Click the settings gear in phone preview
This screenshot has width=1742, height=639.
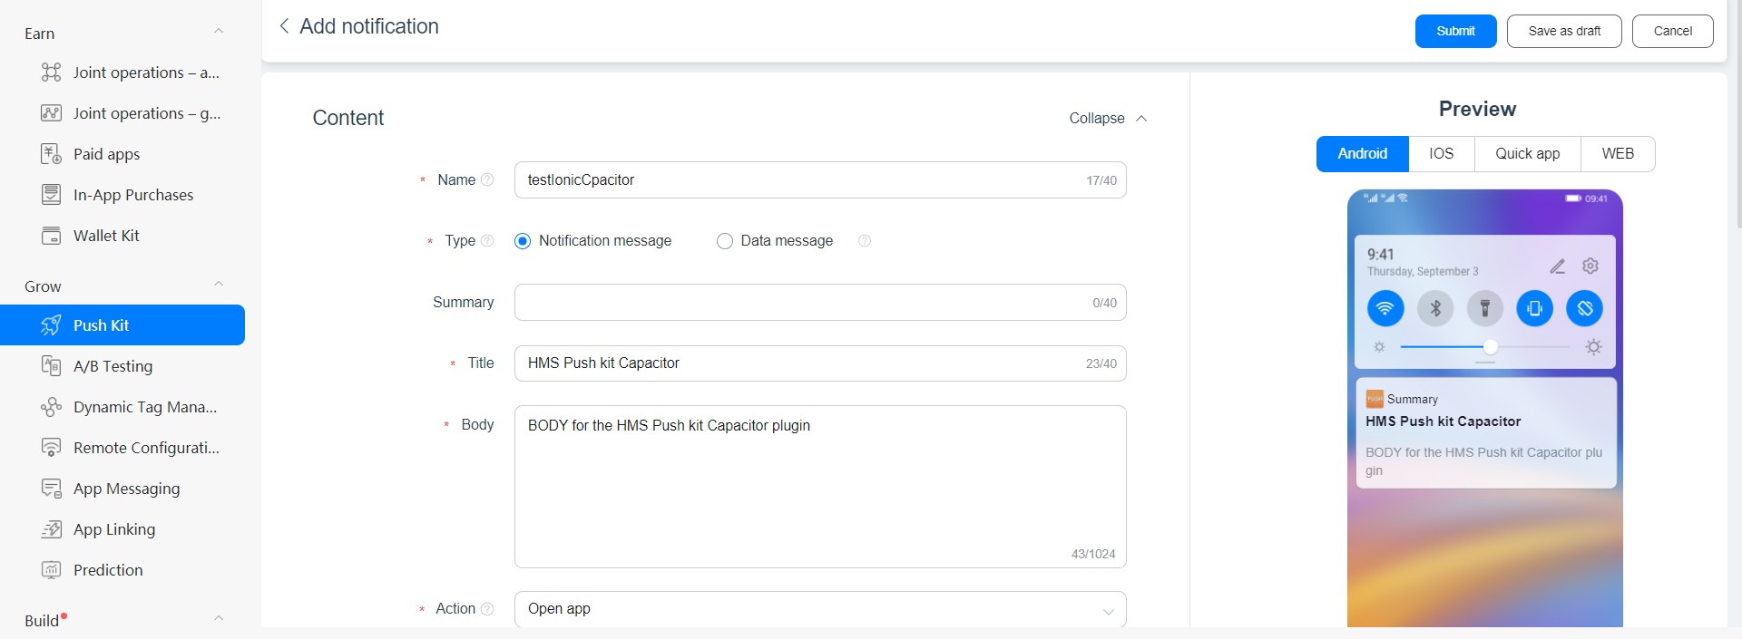[x=1590, y=266]
